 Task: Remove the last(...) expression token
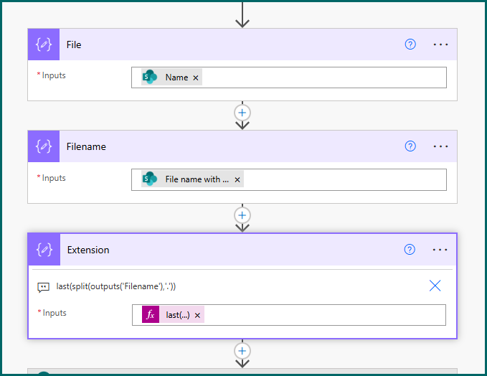197,316
